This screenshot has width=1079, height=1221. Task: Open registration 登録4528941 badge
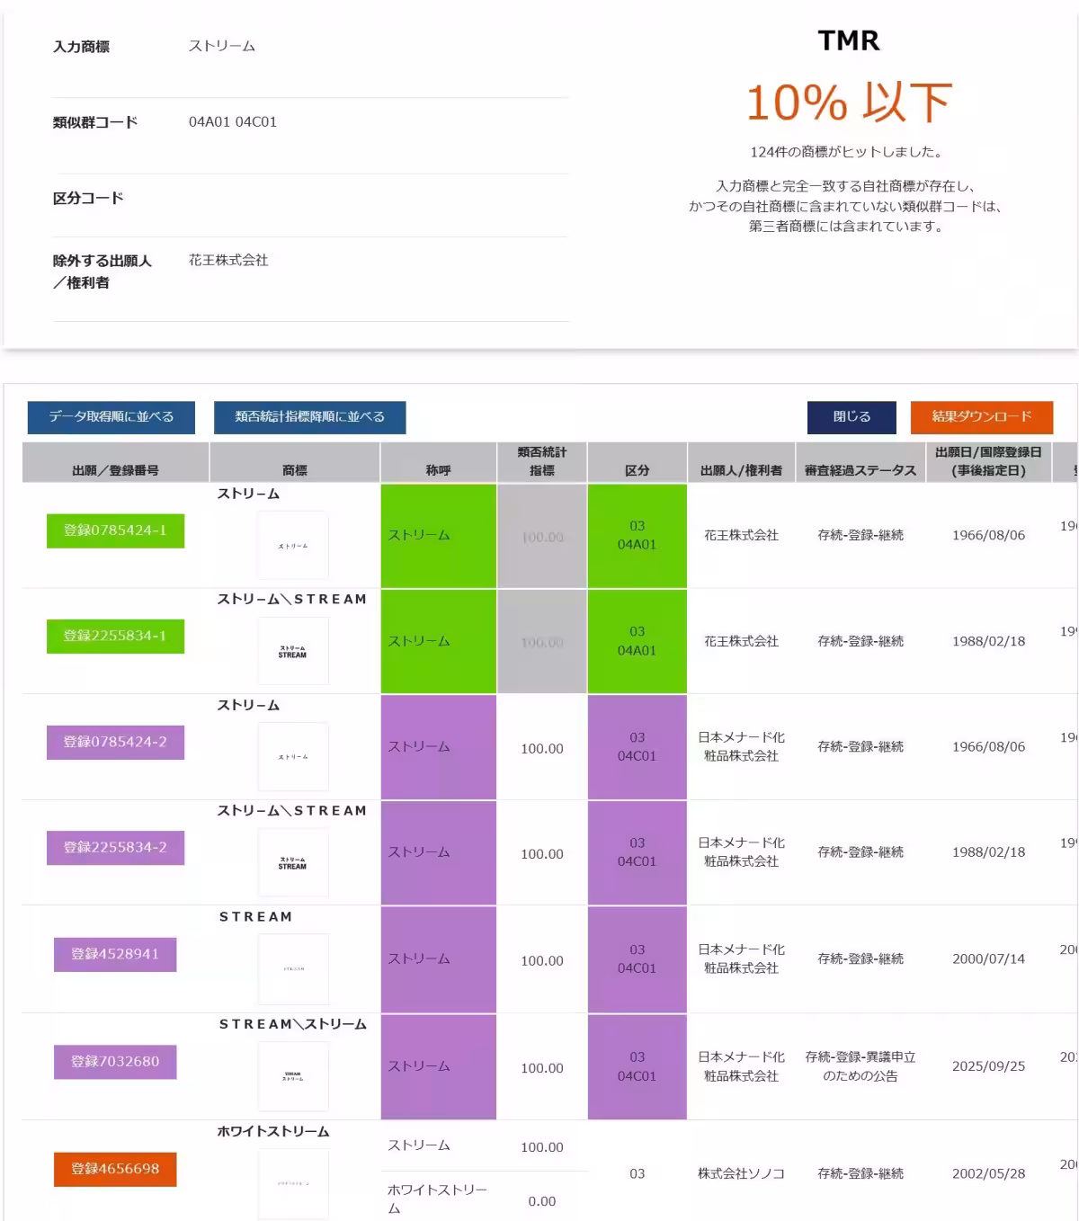click(115, 954)
